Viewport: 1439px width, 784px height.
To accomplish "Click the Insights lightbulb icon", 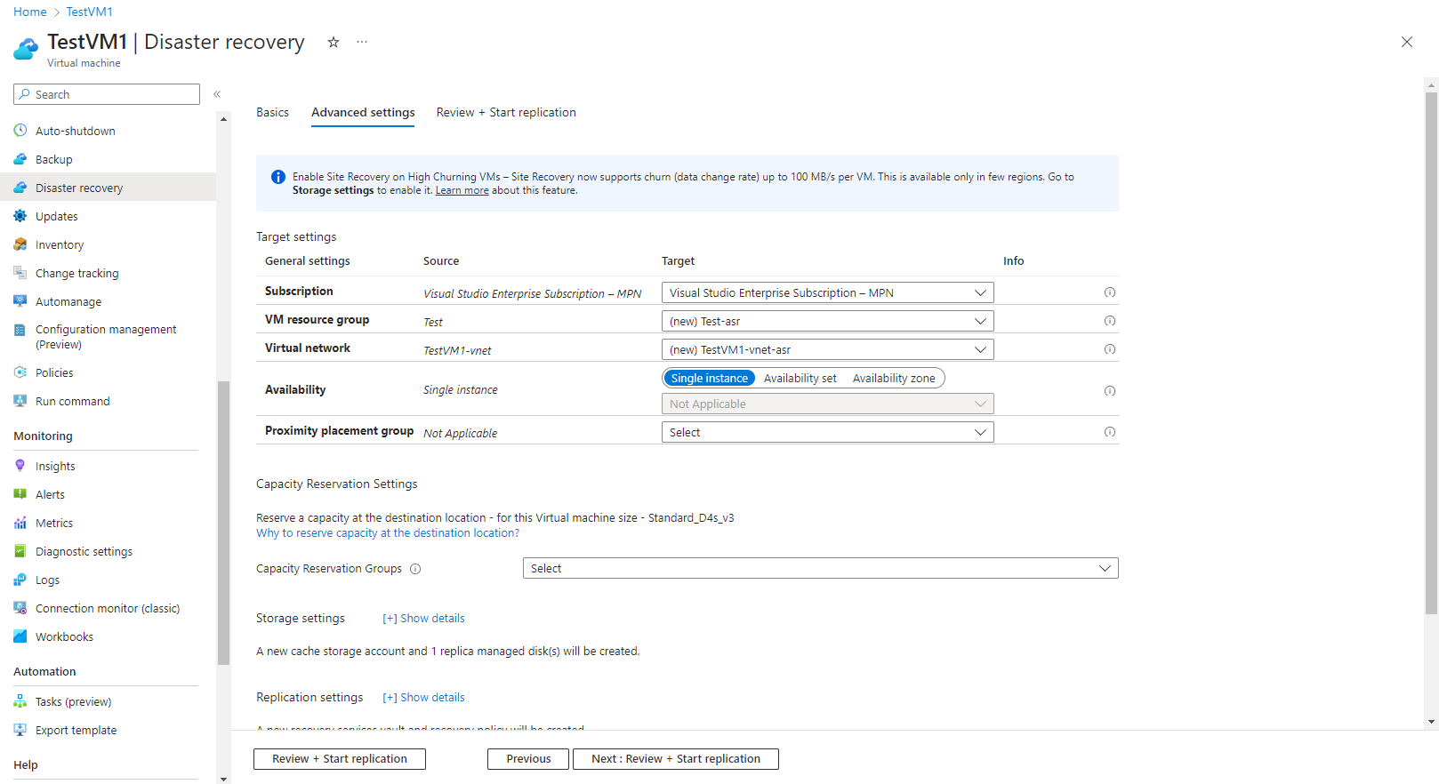I will [x=20, y=466].
